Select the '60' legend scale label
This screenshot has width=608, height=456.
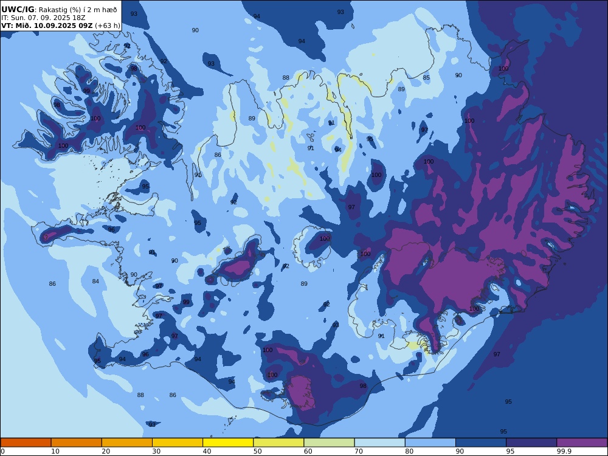(308, 451)
